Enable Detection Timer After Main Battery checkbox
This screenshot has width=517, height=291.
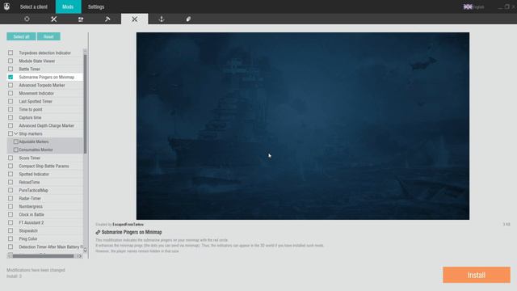pos(11,247)
